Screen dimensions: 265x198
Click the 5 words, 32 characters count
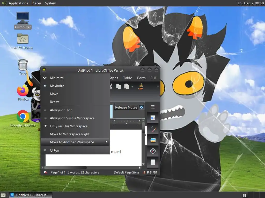click(x=83, y=172)
